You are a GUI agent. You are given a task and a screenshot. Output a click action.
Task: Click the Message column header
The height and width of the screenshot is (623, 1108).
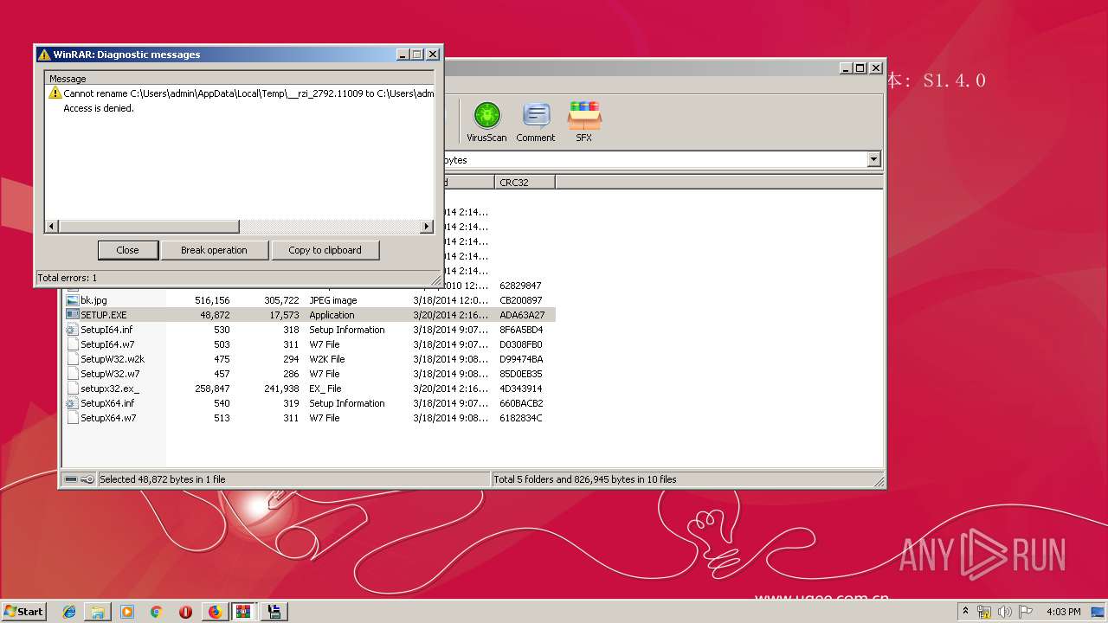pyautogui.click(x=240, y=78)
